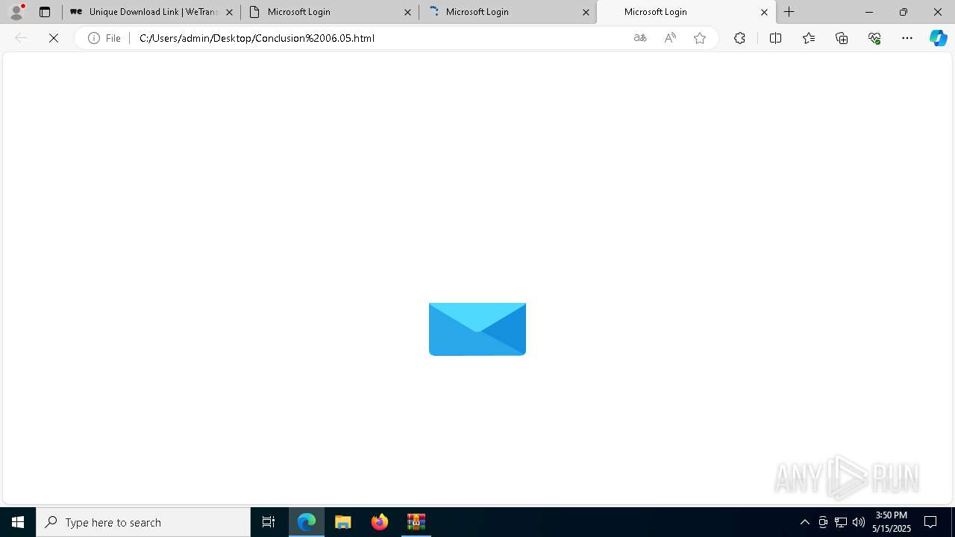Open the Copilot sidebar
Image resolution: width=955 pixels, height=537 pixels.
(939, 38)
